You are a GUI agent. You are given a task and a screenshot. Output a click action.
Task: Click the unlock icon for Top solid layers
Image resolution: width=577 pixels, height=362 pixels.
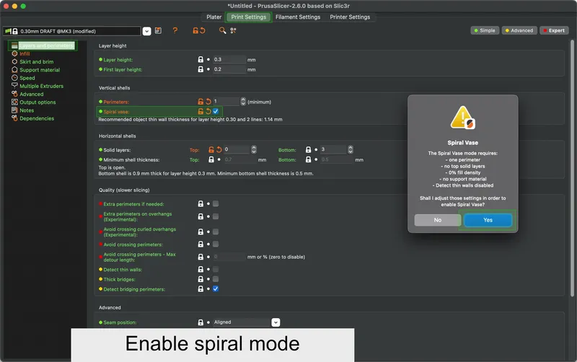coord(211,150)
